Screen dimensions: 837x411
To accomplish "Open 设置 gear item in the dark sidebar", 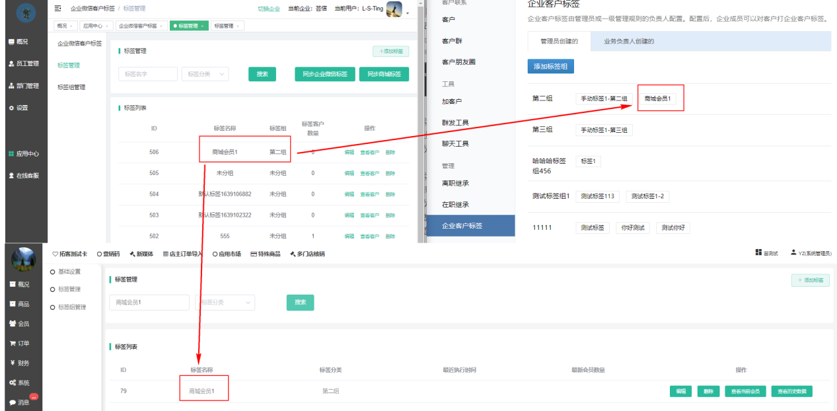I will [x=18, y=108].
